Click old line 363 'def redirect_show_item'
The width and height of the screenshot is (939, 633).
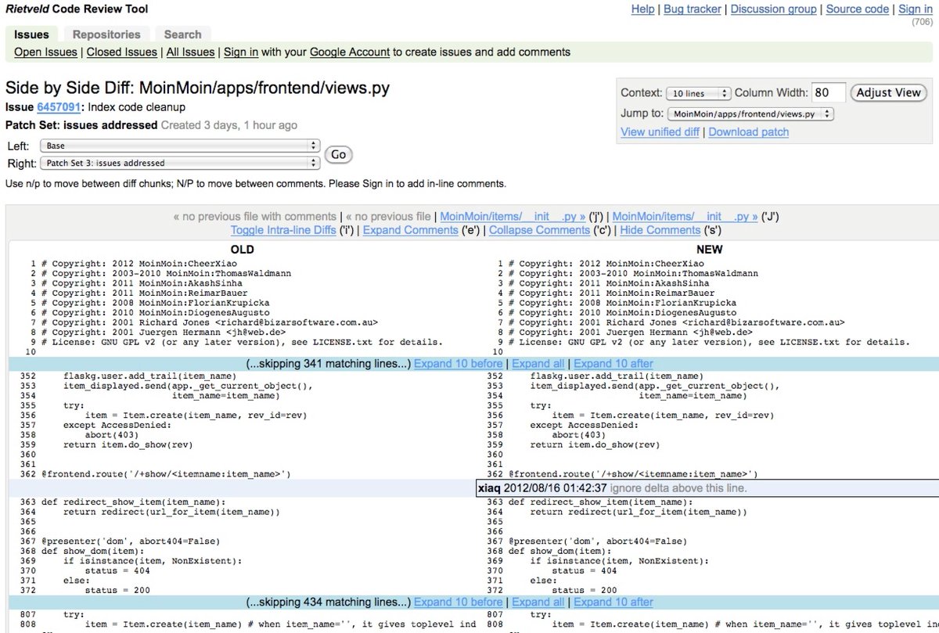click(133, 502)
